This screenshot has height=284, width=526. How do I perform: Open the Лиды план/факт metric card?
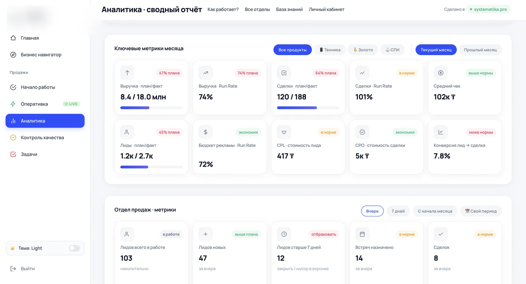pos(151,147)
